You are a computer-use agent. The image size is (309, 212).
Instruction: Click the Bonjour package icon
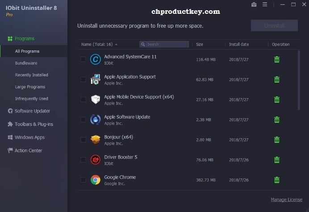click(x=96, y=140)
